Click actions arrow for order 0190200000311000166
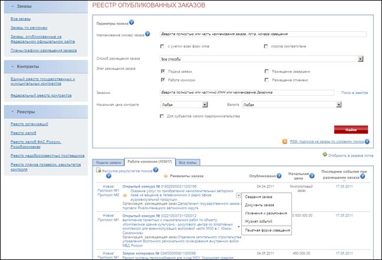 tap(238, 196)
